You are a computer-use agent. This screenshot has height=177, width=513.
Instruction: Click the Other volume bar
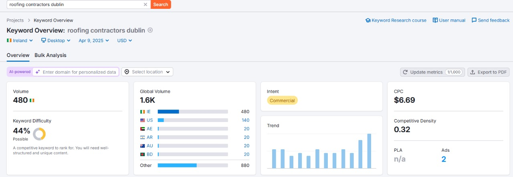point(193,165)
